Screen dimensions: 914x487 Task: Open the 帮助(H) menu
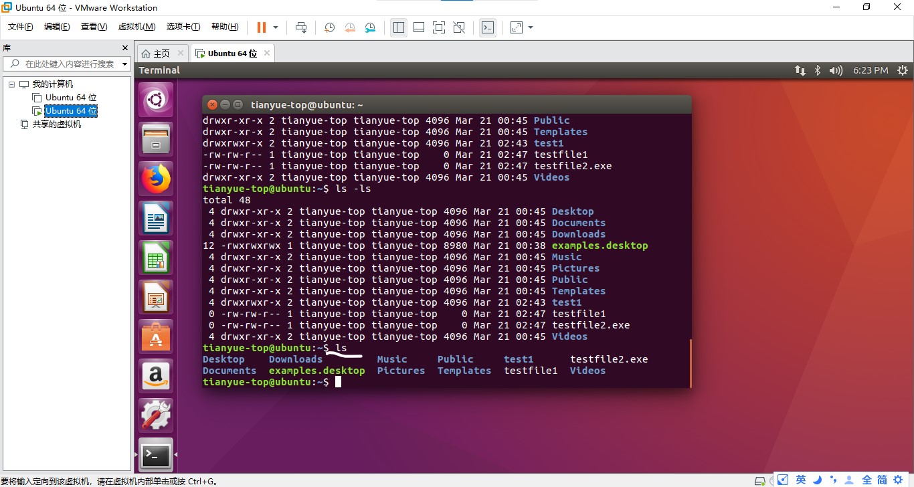click(225, 27)
